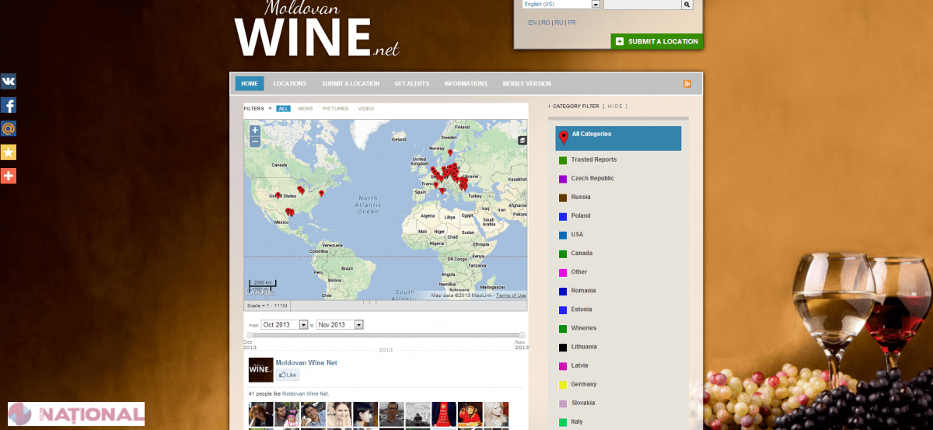Filter by Other category
Screen dimensions: 933x430
coord(579,271)
